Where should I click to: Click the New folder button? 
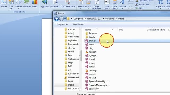coord(78,25)
